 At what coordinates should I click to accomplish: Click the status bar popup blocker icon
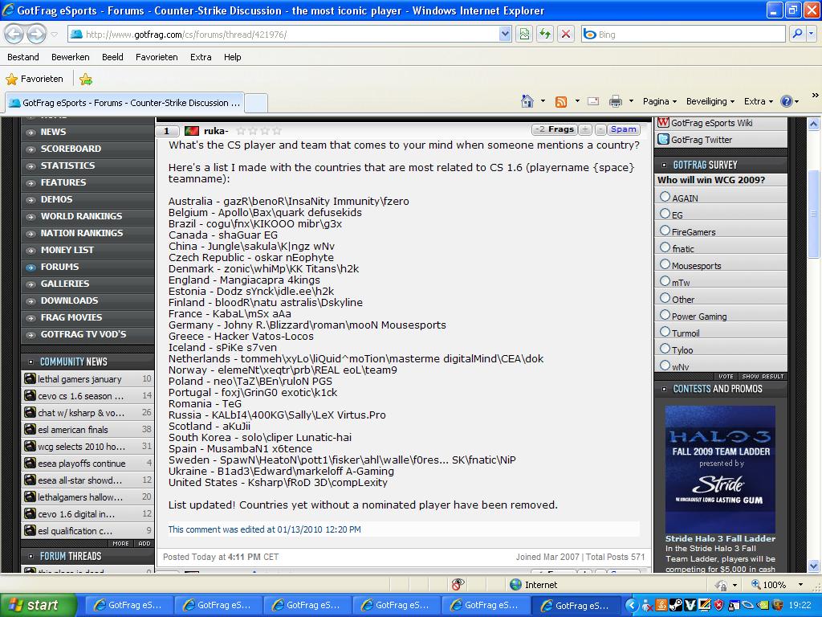[x=458, y=585]
